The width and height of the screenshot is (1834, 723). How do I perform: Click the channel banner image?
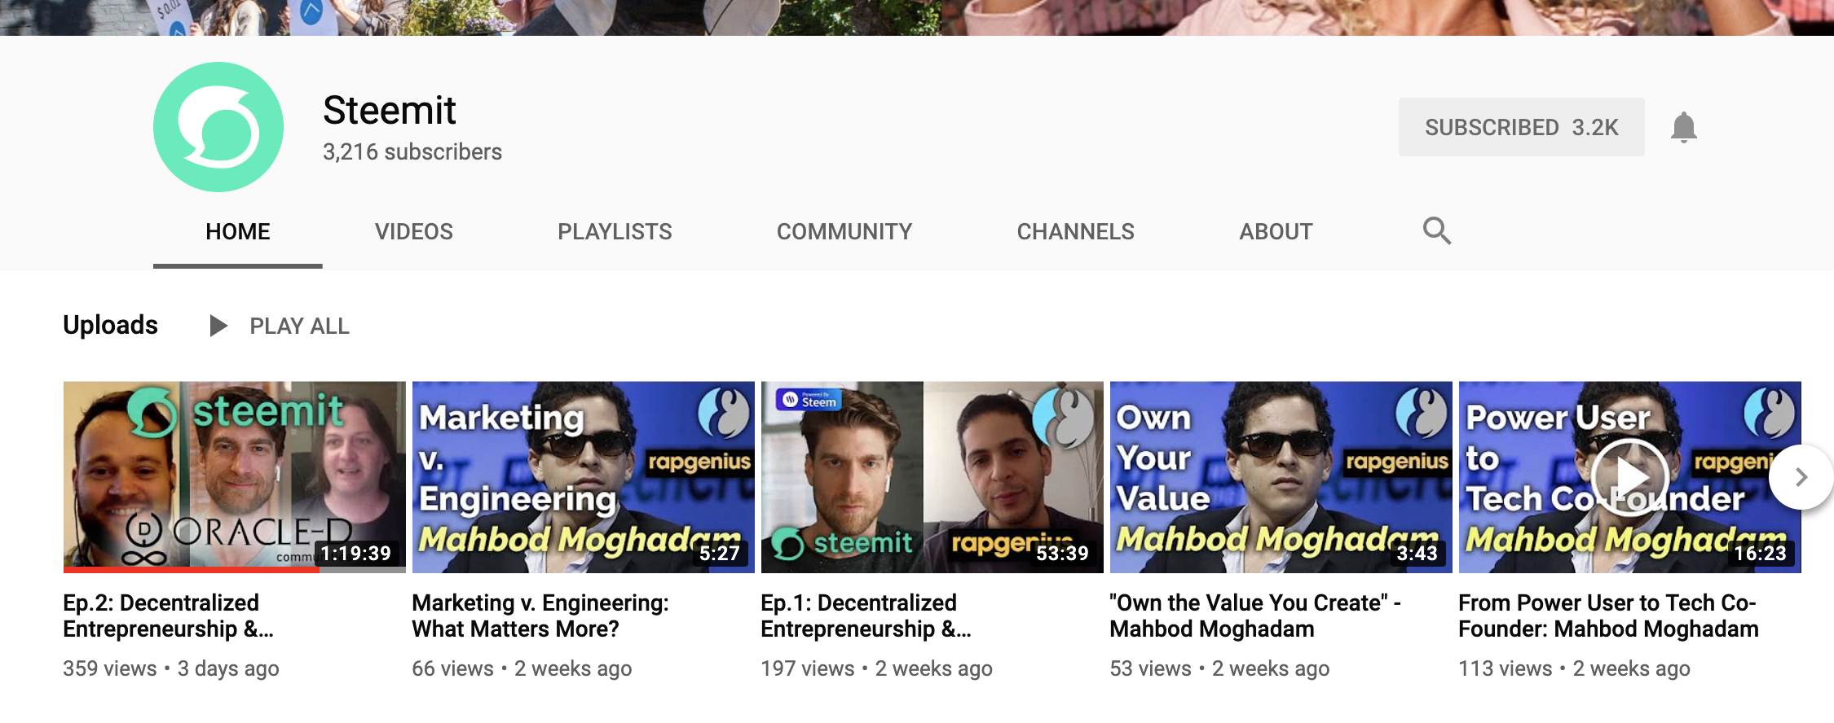tap(917, 17)
